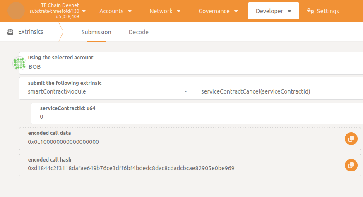Click the BOB account identicon
363x197 pixels.
pyautogui.click(x=19, y=63)
